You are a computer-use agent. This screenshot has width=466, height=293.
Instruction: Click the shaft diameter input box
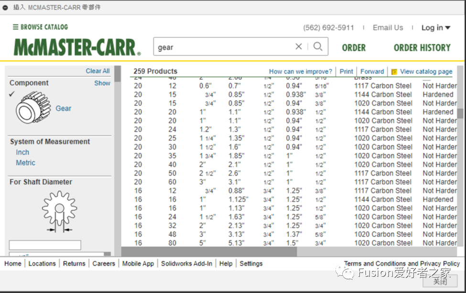point(45,245)
